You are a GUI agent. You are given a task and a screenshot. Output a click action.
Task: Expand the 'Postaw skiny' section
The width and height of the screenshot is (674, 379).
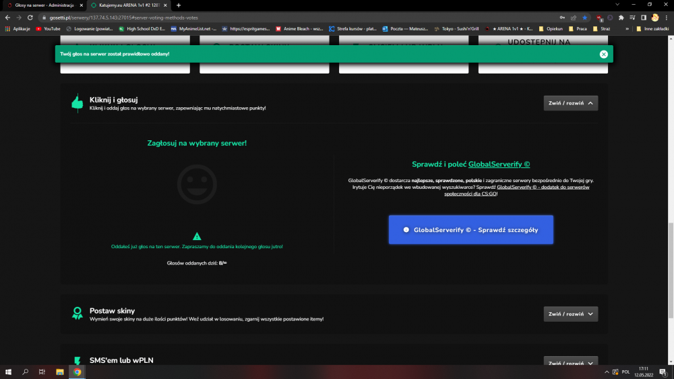(570, 314)
